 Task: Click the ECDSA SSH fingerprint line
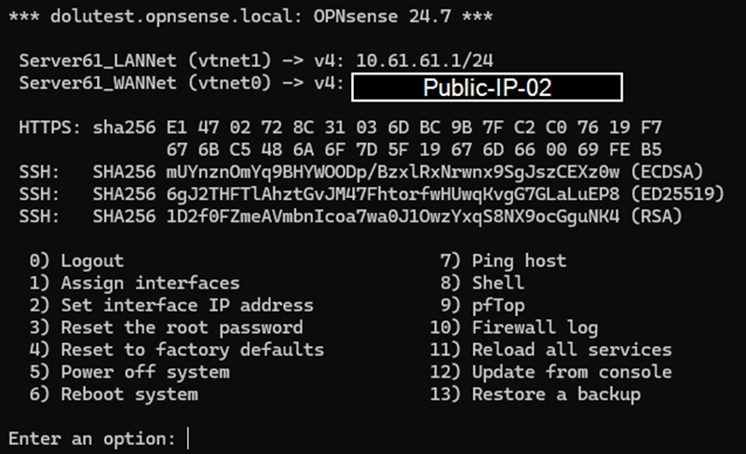(x=361, y=172)
